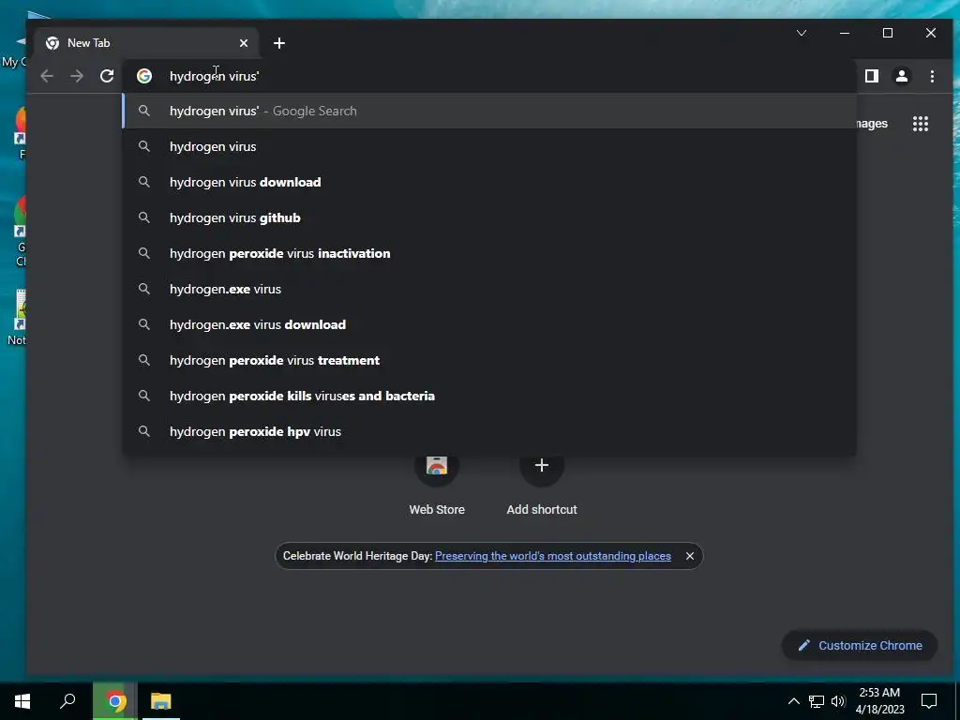This screenshot has width=960, height=720.
Task: Open the Windows Start menu
Action: point(22,701)
